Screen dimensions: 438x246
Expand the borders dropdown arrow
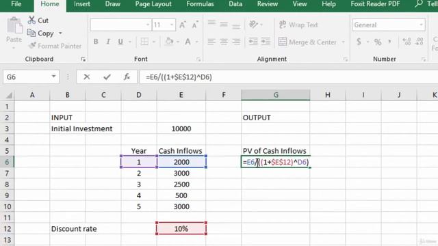(153, 42)
